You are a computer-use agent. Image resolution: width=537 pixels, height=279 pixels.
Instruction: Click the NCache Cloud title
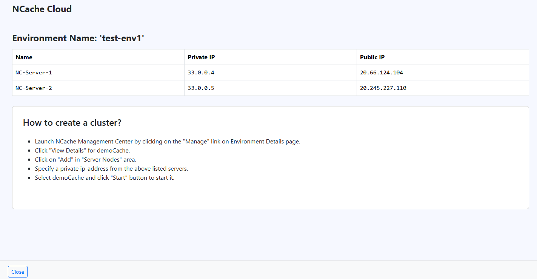(42, 9)
